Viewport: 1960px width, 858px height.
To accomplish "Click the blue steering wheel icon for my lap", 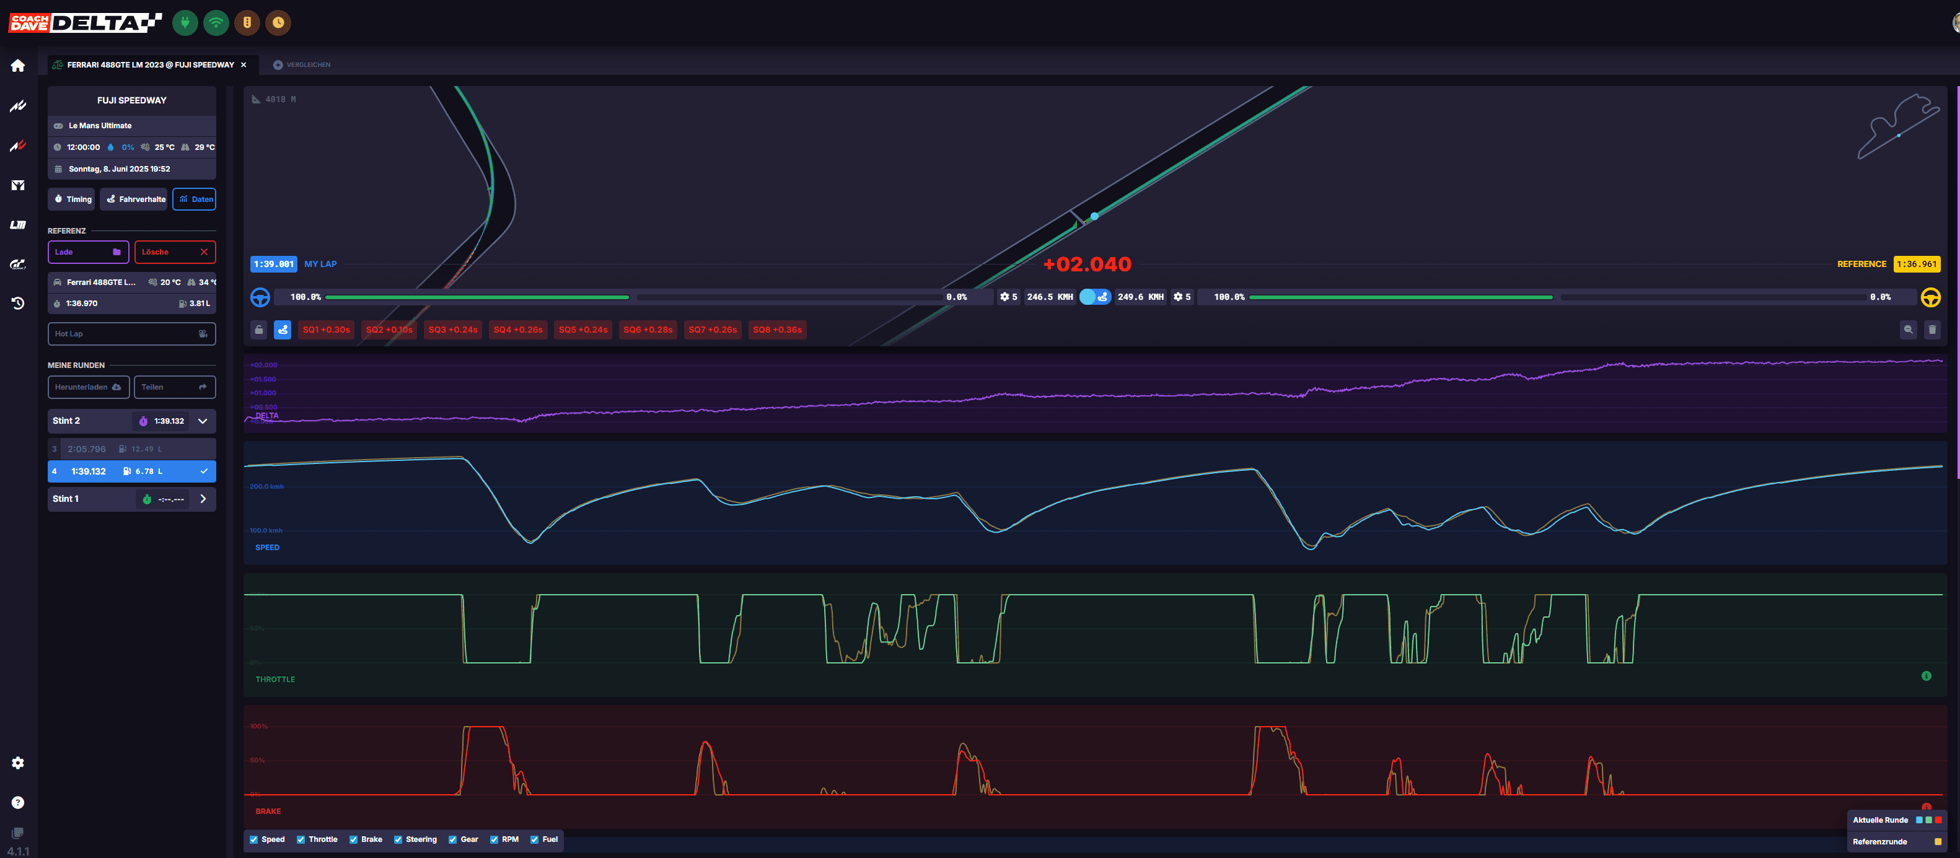I will (260, 297).
